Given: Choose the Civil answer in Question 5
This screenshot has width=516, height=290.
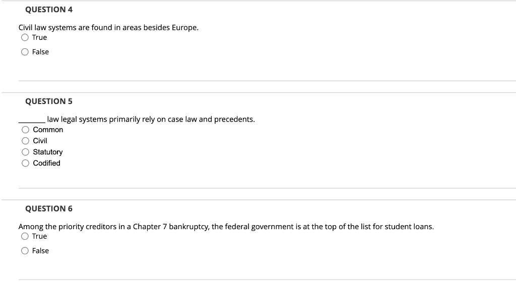Looking at the screenshot, I should [x=25, y=140].
